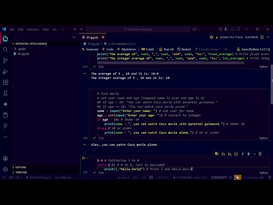Open Explorer panel more actions

pyautogui.click(x=74, y=37)
